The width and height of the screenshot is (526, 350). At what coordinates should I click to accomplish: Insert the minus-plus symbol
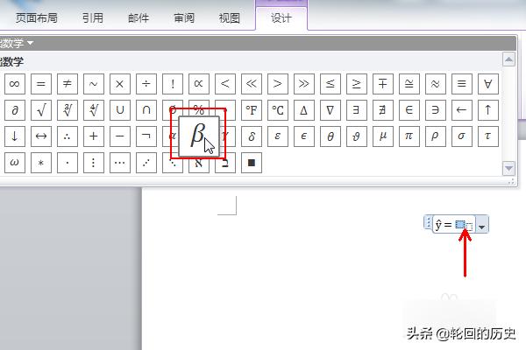tap(383, 84)
